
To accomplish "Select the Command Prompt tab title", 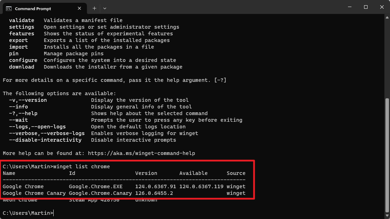I will pyautogui.click(x=33, y=8).
